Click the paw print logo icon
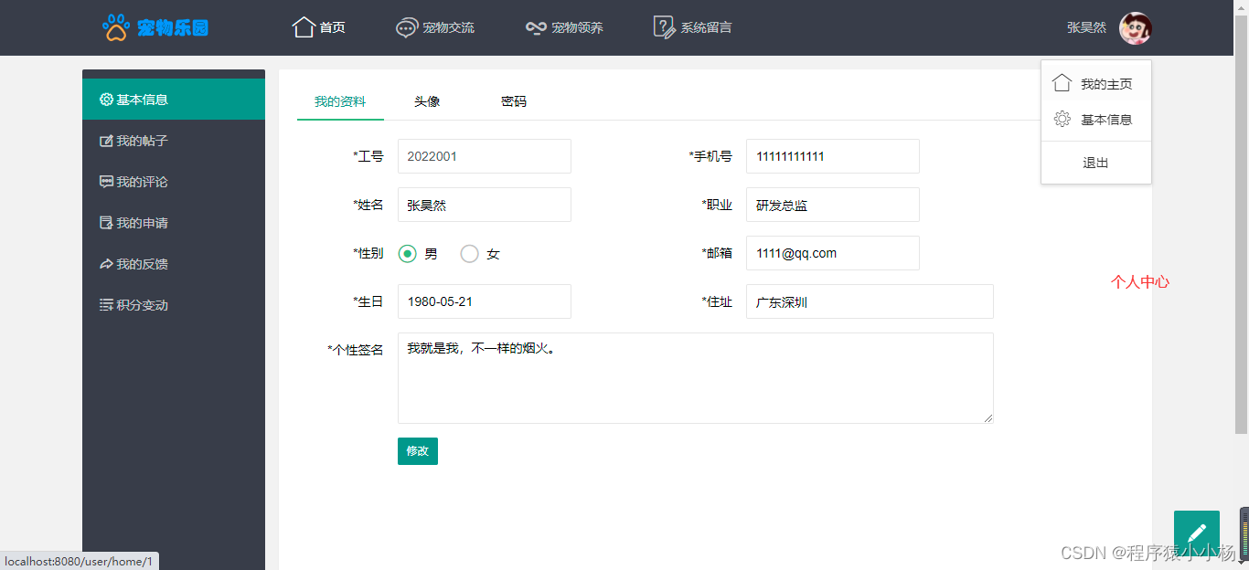The image size is (1249, 570). [x=116, y=27]
